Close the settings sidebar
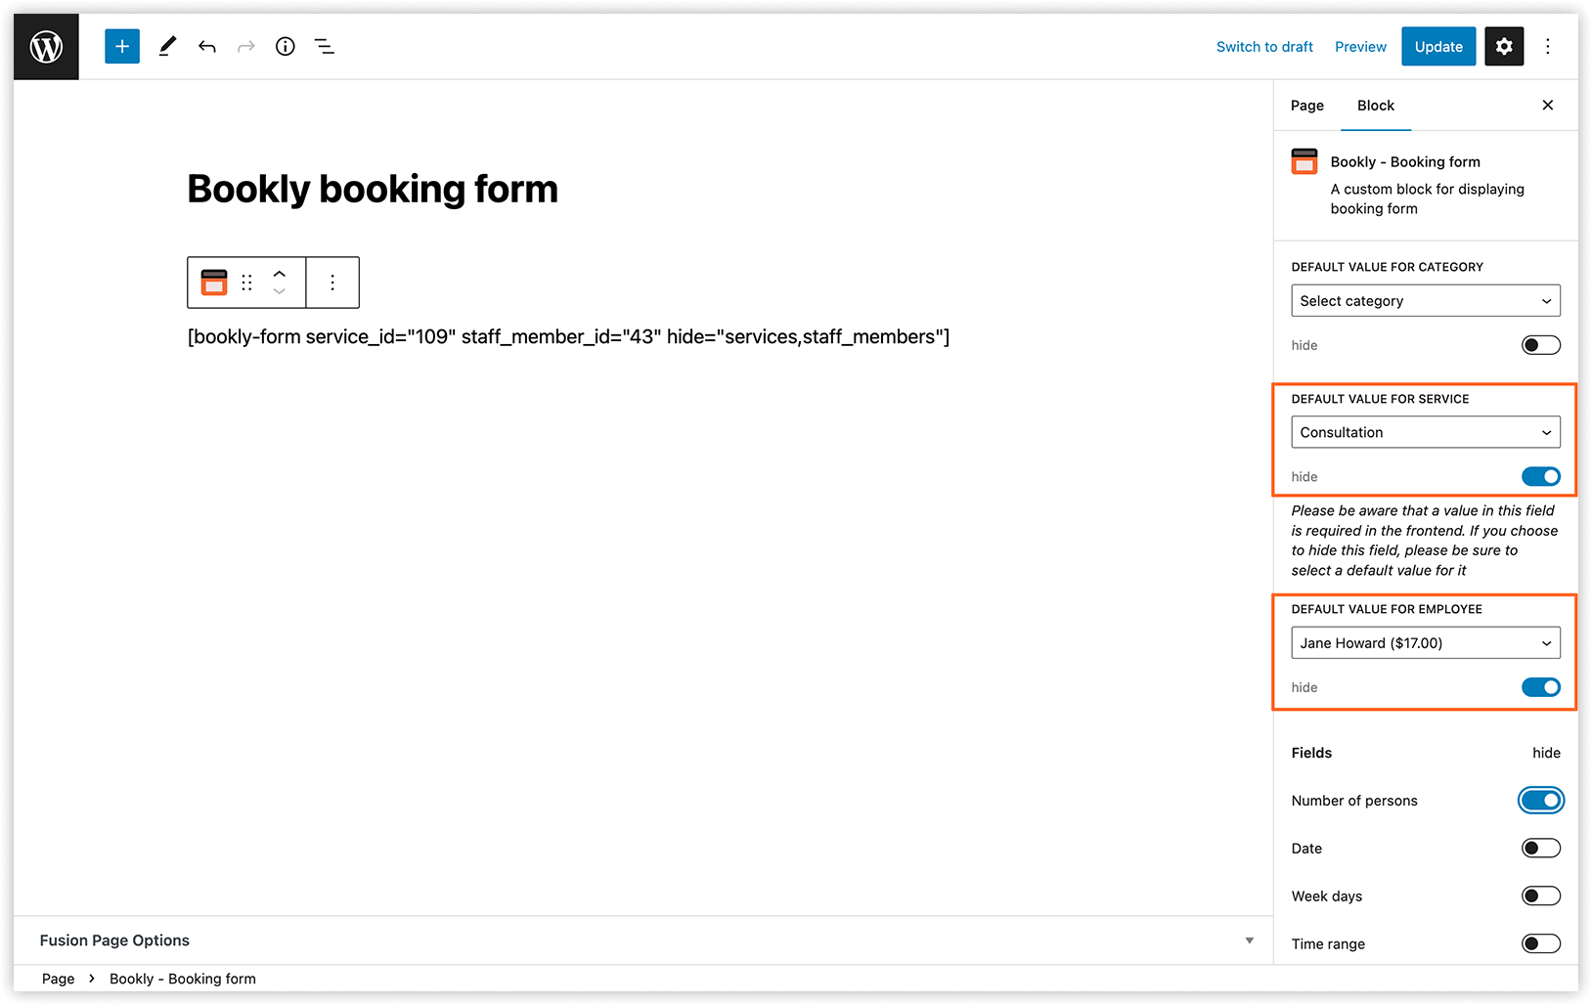Image resolution: width=1592 pixels, height=1005 pixels. click(x=1548, y=105)
